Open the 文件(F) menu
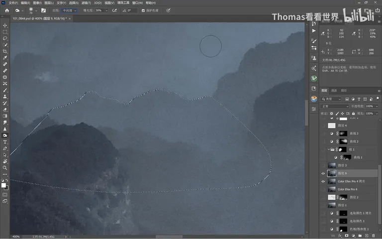This screenshot has width=382, height=239. (13, 3)
